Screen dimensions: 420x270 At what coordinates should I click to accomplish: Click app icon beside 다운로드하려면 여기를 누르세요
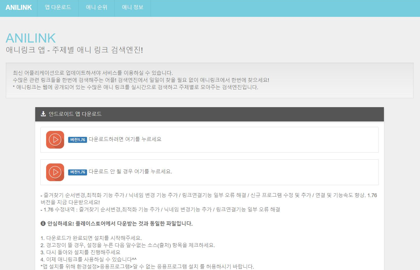pos(55,140)
